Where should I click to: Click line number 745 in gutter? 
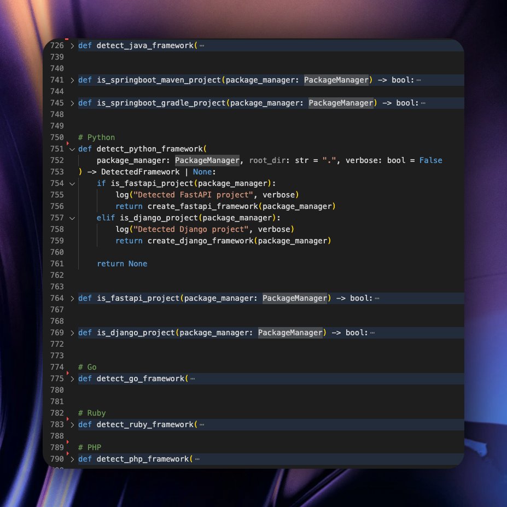click(x=57, y=103)
